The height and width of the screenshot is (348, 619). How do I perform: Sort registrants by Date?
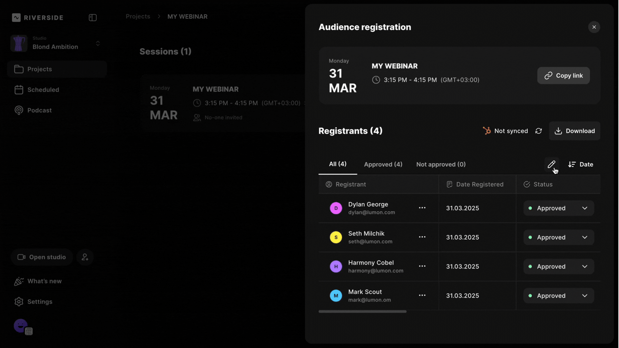point(581,164)
